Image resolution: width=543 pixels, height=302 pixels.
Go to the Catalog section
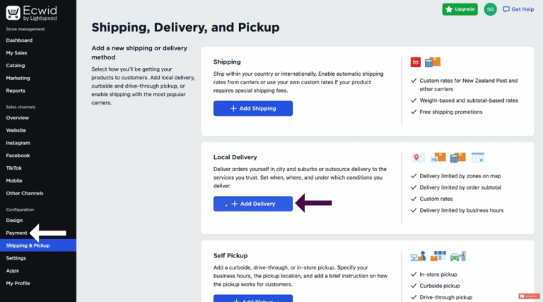pos(16,66)
